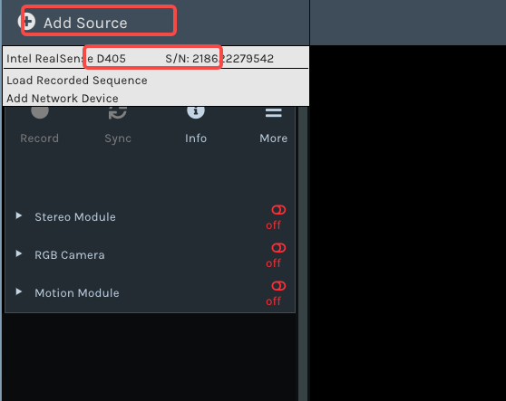Image resolution: width=506 pixels, height=401 pixels.
Task: Click the empty black stream viewer area
Action: point(408,223)
